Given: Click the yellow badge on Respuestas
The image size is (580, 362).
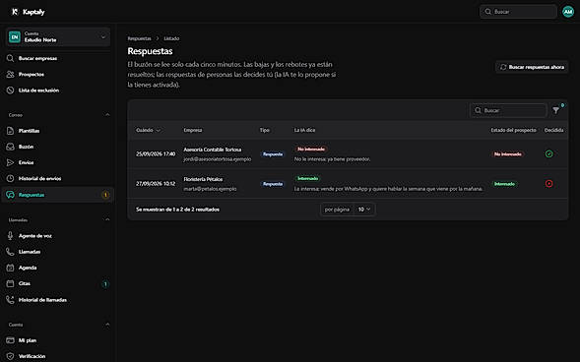Looking at the screenshot, I should 105,195.
